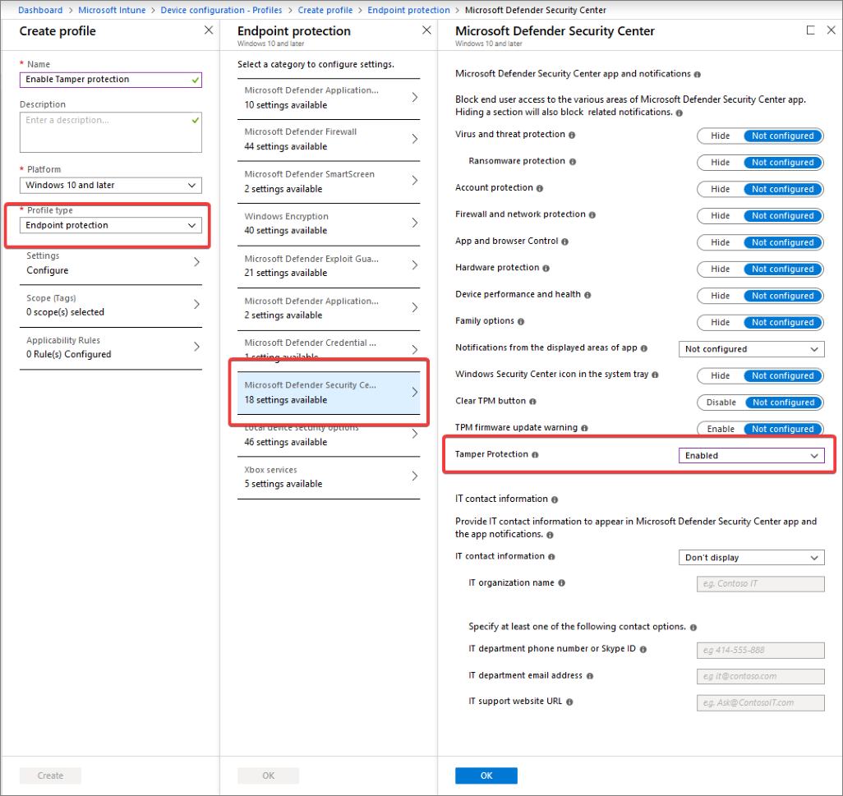Image resolution: width=843 pixels, height=796 pixels.
Task: Click info icon beside IT organization name
Action: (x=561, y=583)
